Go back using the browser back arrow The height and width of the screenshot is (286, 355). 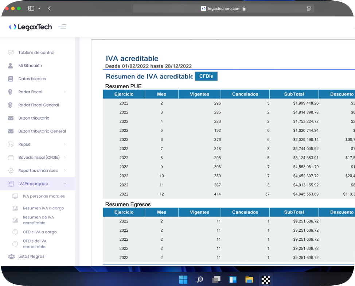pos(49,8)
